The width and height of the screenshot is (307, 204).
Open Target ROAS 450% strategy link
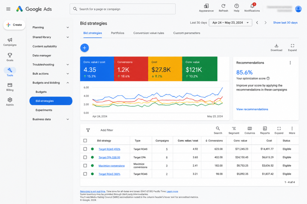click(109, 149)
